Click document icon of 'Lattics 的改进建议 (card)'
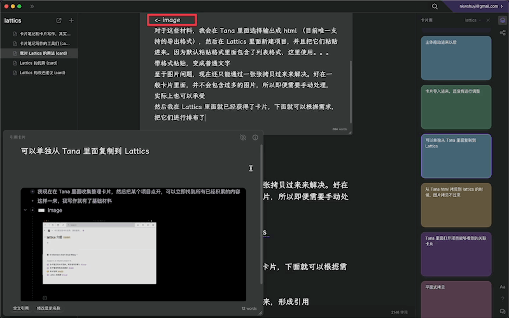 (x=15, y=73)
